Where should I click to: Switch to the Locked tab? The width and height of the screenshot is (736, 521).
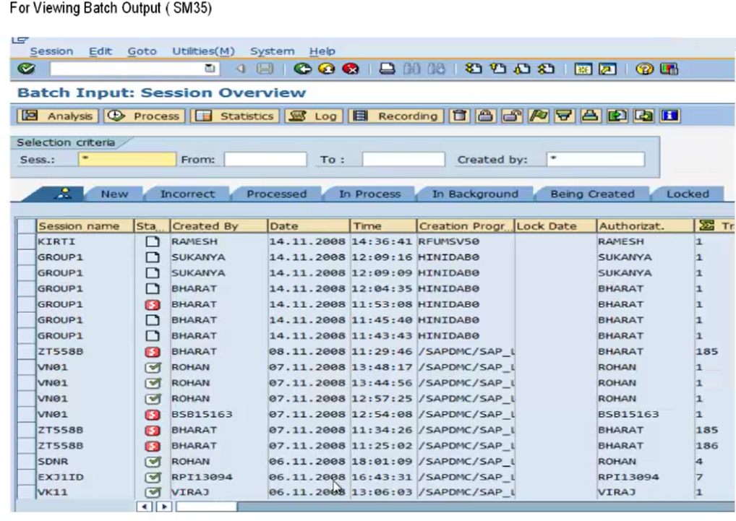tap(688, 194)
